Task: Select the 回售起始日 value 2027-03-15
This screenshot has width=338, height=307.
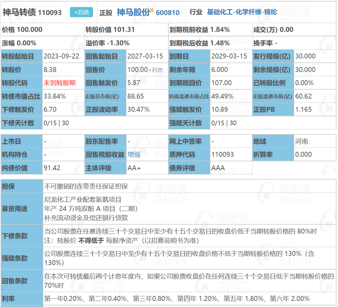Action: click(x=145, y=56)
